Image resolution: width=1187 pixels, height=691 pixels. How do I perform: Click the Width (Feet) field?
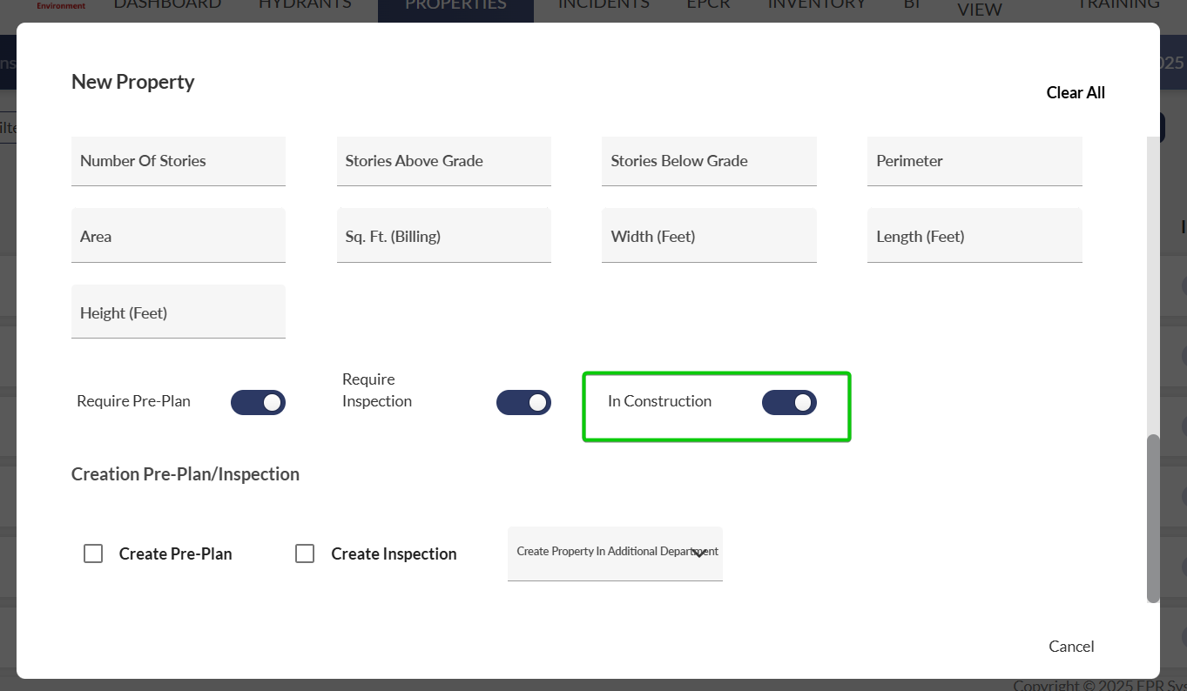click(x=709, y=237)
